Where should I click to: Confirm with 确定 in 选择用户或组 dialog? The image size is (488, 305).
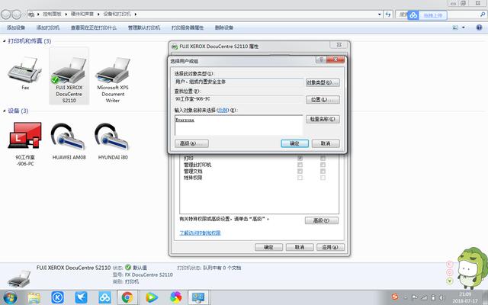pos(294,143)
